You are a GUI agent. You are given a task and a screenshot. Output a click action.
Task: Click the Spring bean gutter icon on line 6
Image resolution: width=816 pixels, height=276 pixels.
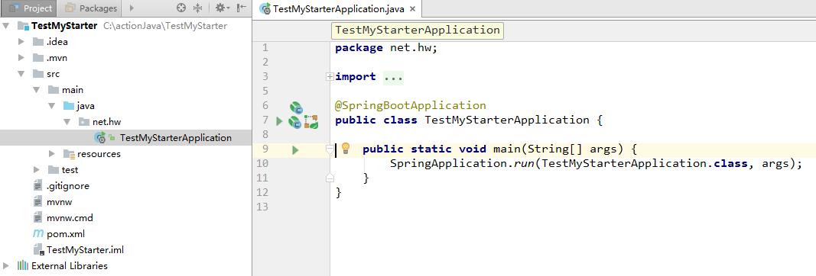point(296,108)
